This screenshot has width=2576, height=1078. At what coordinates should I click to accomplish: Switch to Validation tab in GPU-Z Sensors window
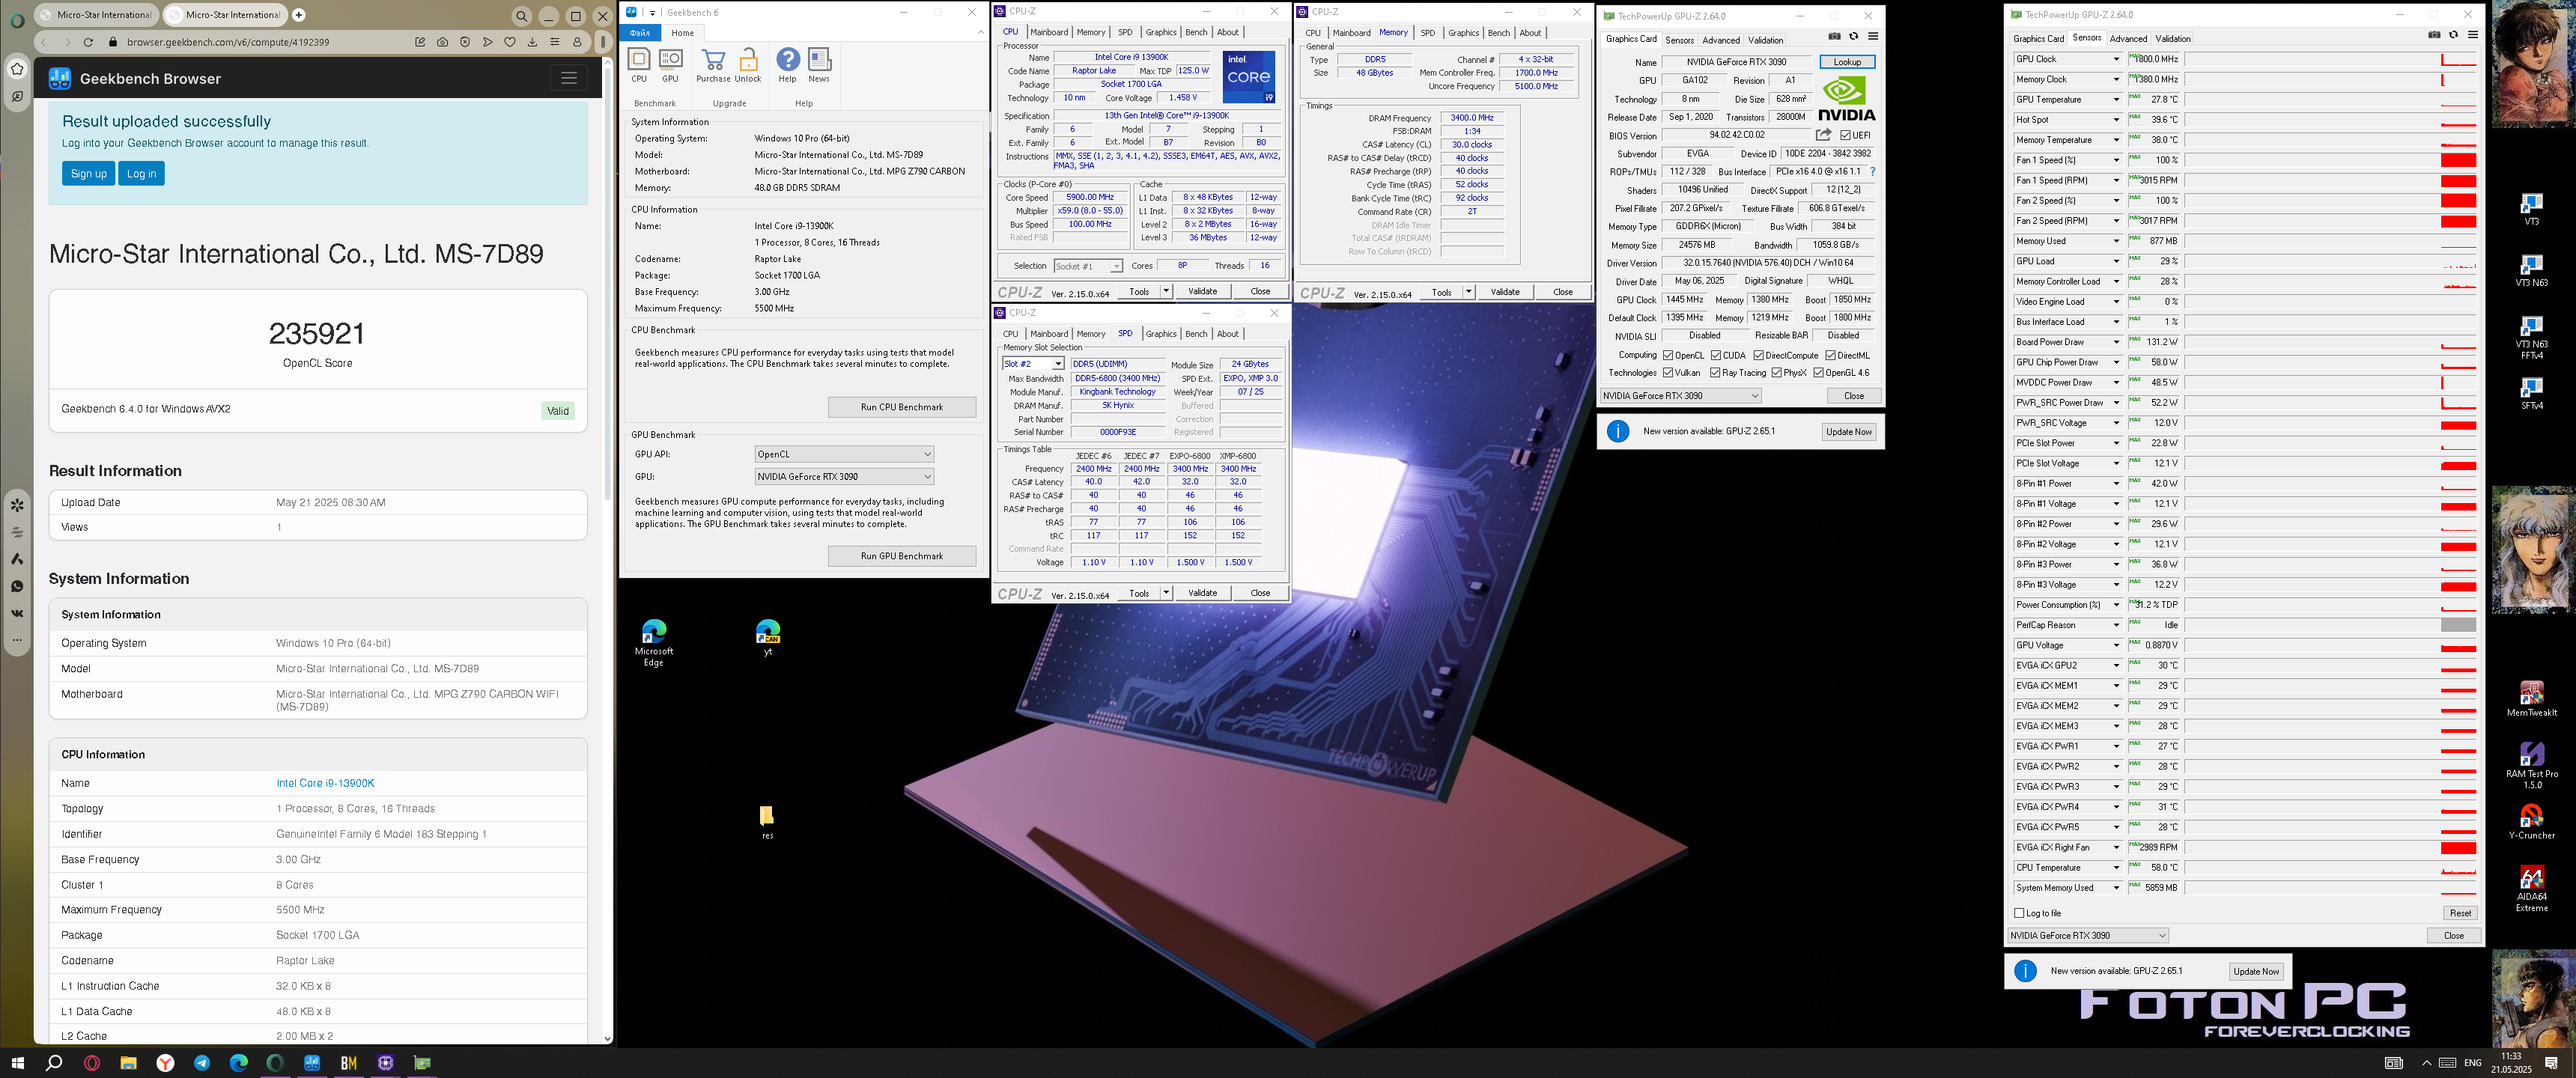click(2172, 39)
